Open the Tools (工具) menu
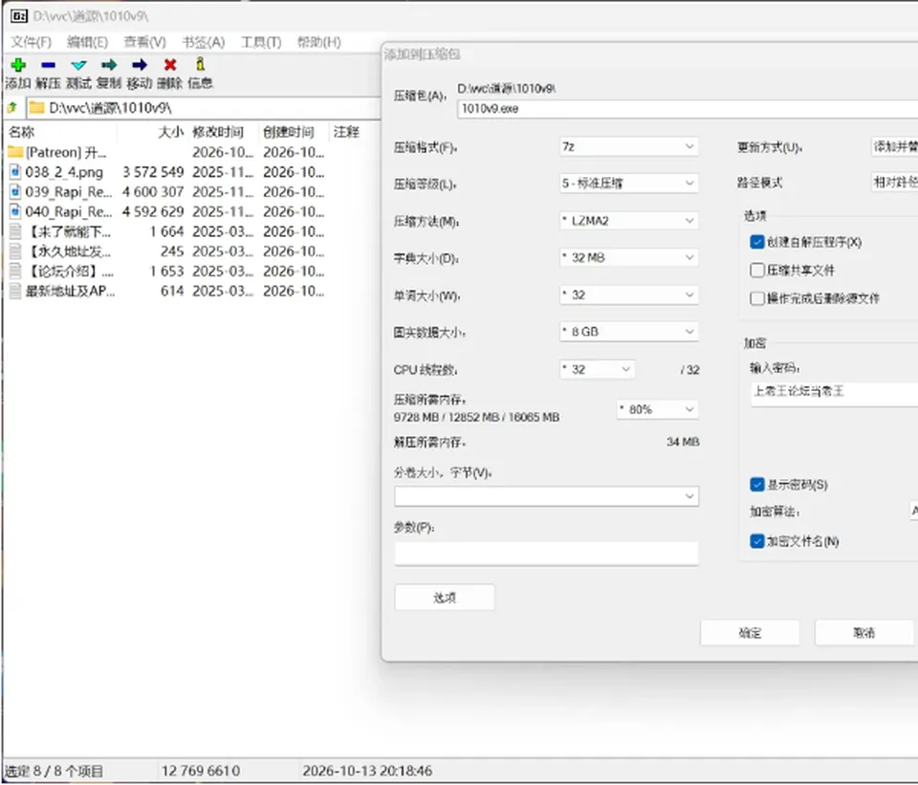 (x=261, y=42)
